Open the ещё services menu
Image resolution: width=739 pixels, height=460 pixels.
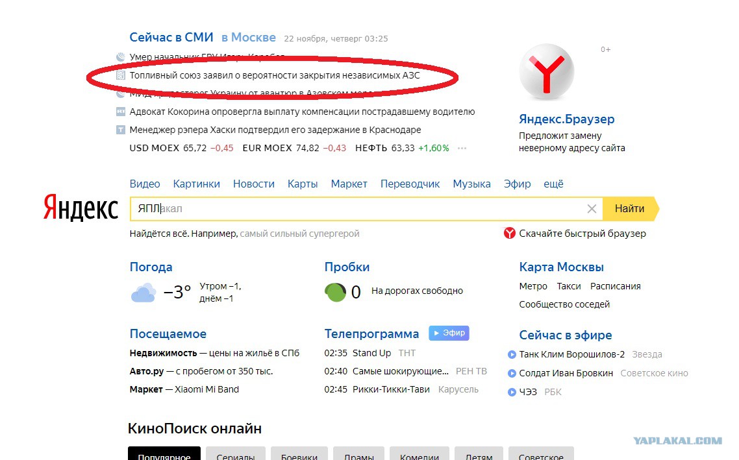click(x=553, y=184)
